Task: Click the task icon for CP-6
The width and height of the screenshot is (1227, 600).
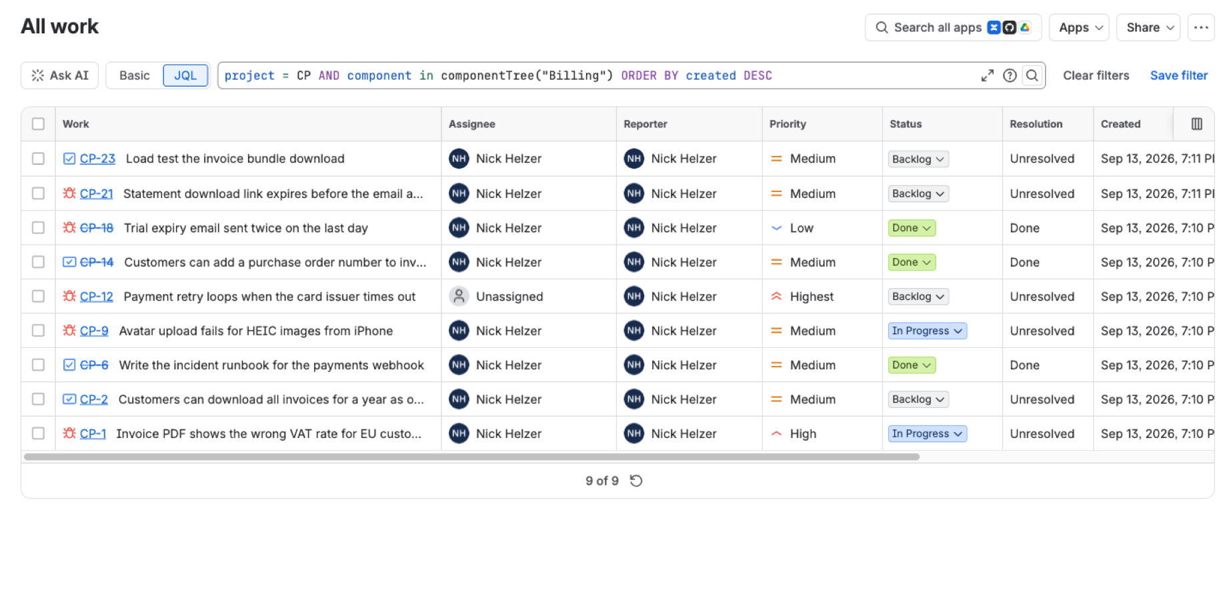Action: (69, 365)
